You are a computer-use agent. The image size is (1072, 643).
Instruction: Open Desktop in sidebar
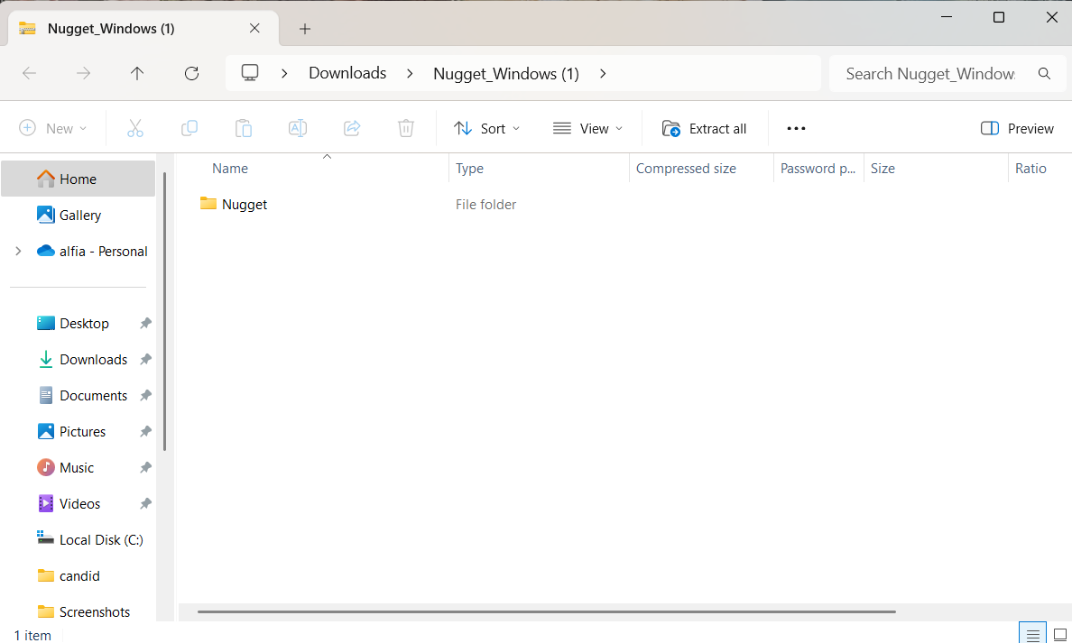pyautogui.click(x=84, y=323)
